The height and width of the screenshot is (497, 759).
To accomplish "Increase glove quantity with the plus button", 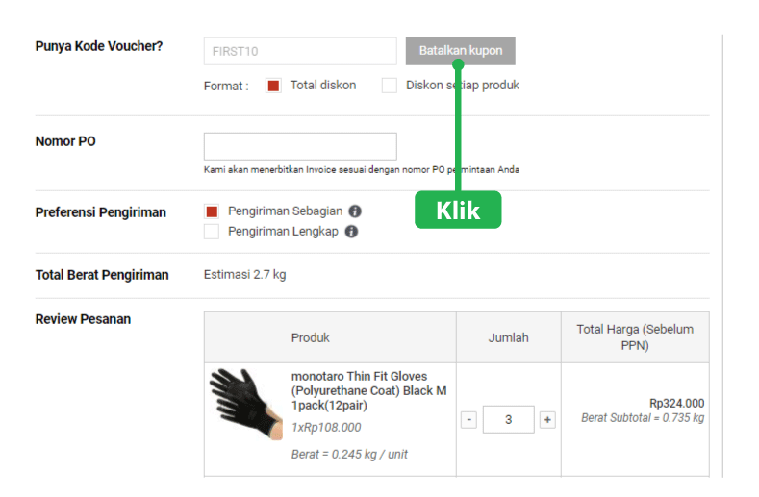I will 547,420.
